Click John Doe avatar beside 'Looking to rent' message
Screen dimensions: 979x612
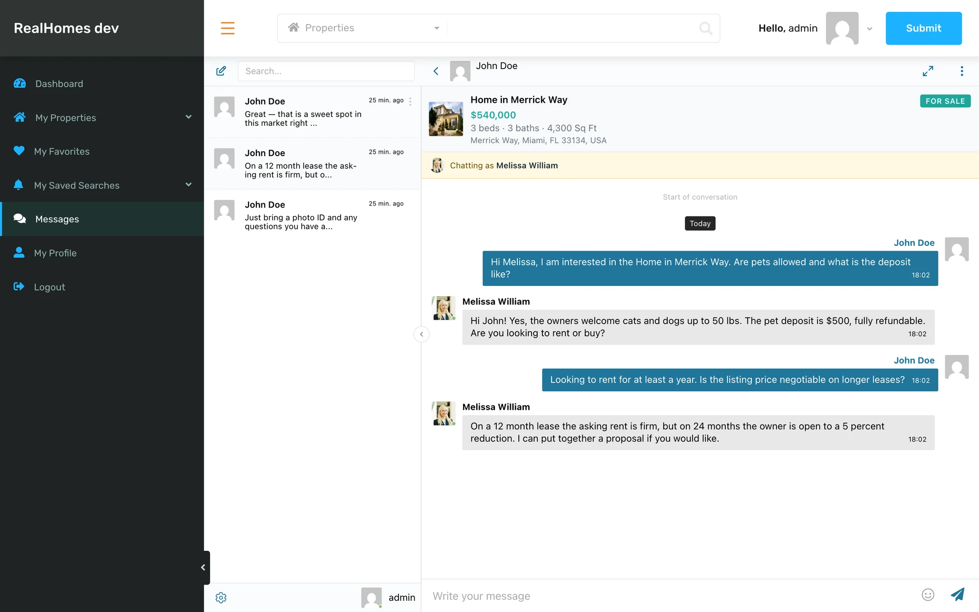point(957,367)
